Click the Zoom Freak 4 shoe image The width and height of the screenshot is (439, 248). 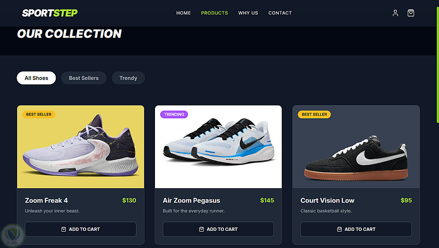(81, 147)
